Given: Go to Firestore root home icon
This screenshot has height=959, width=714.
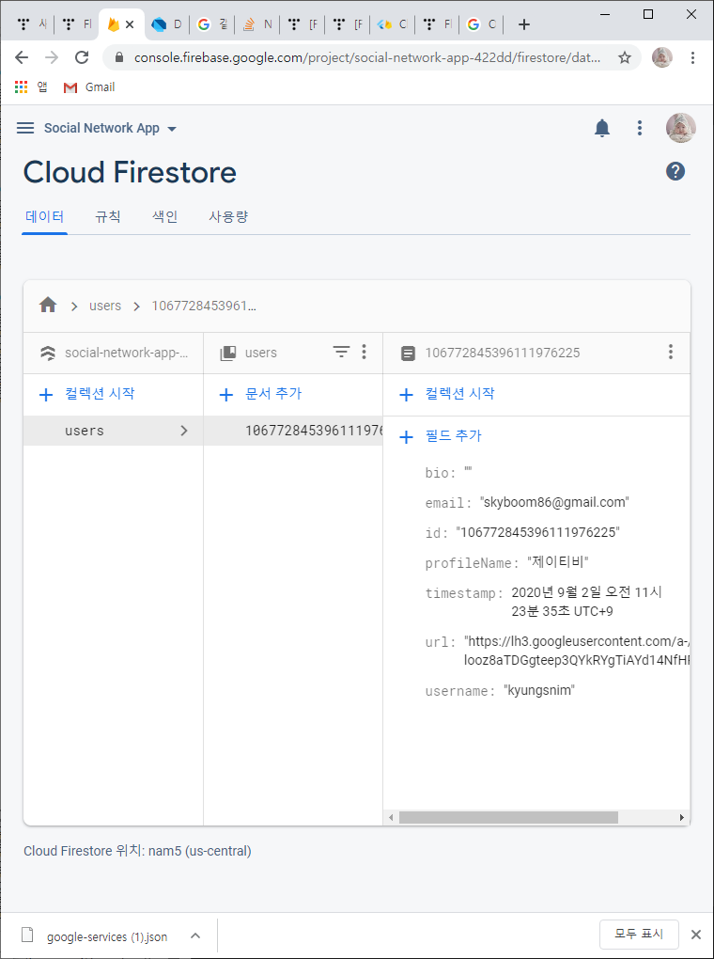Looking at the screenshot, I should pyautogui.click(x=48, y=306).
